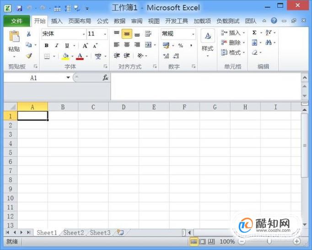Toggle align text right
The width and height of the screenshot is (312, 250).
point(137,44)
